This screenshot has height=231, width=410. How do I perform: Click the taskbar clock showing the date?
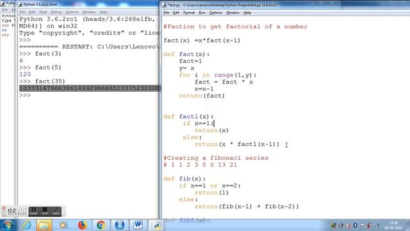tap(393, 225)
